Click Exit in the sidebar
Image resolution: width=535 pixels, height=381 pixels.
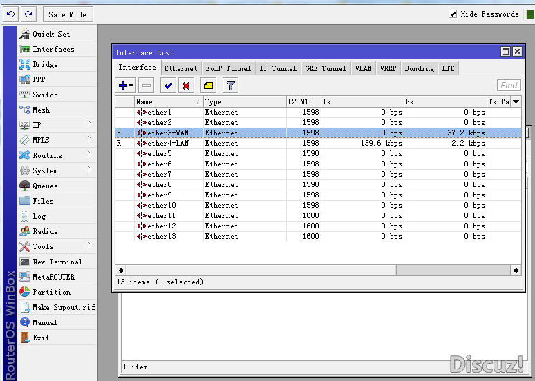(57, 338)
